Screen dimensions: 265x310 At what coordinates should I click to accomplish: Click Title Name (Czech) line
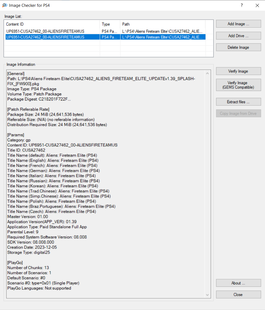point(52,212)
